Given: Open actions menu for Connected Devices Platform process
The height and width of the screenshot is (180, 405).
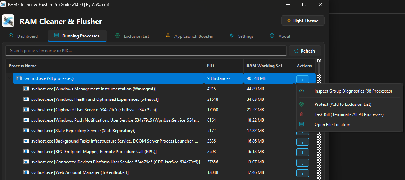Looking at the screenshot, I should click(x=302, y=163).
